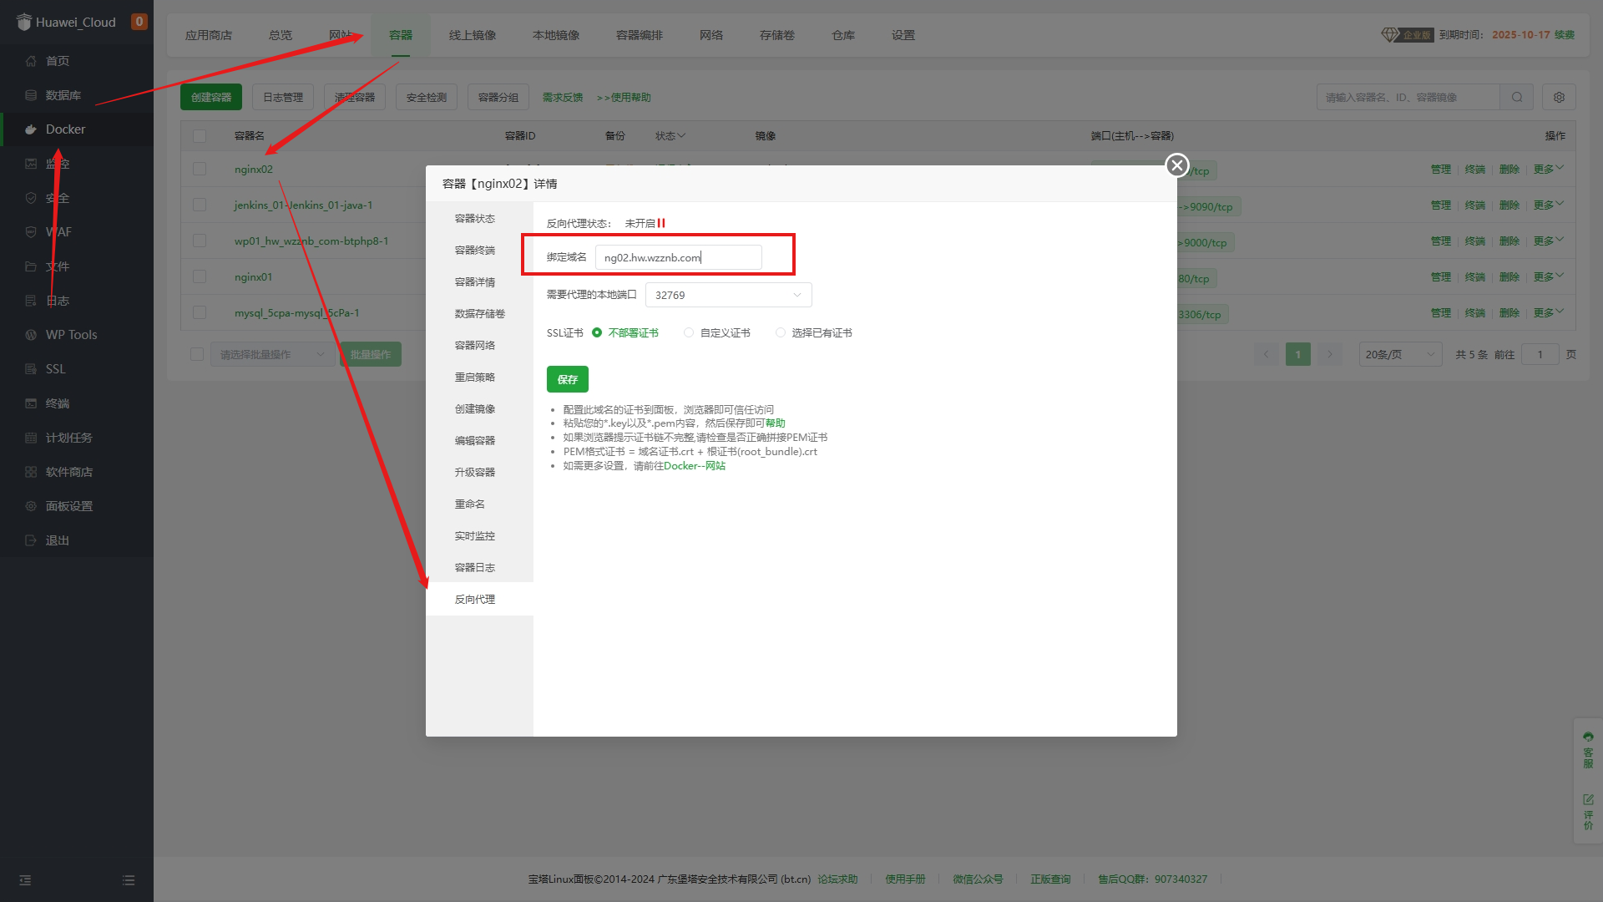Select 选择已有证书 radio option
The image size is (1603, 902).
(781, 332)
